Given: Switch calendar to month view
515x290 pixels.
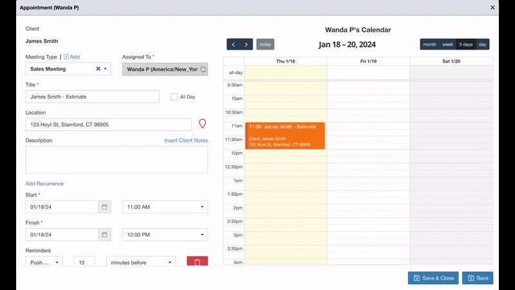Looking at the screenshot, I should point(429,44).
